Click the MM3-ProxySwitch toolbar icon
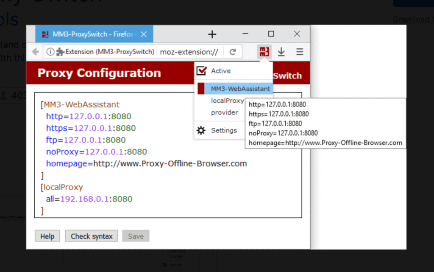The height and width of the screenshot is (272, 434). click(x=264, y=52)
